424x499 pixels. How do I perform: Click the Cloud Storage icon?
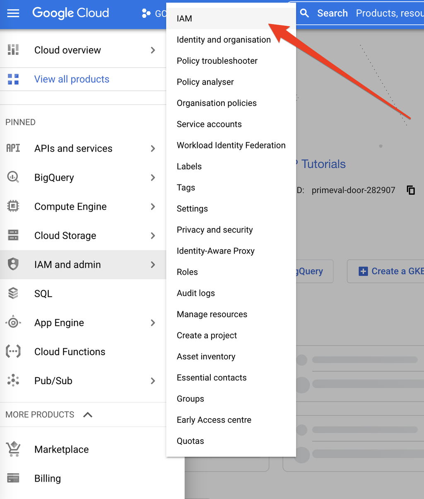pyautogui.click(x=13, y=235)
